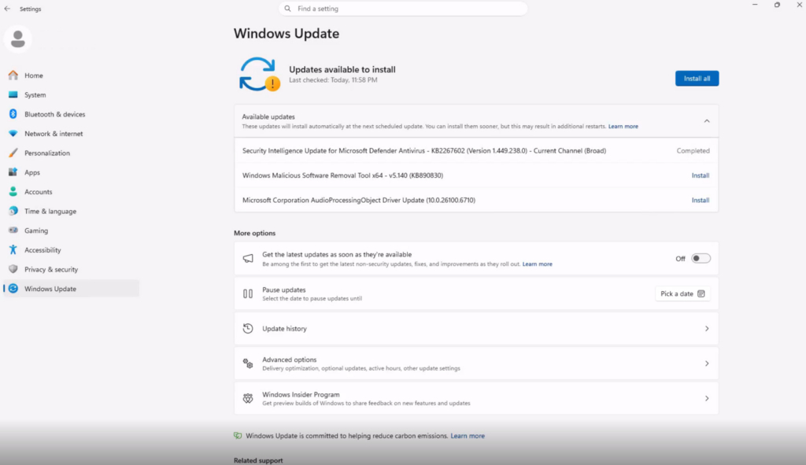Screen dimensions: 806x465
Task: Click the Install all button
Action: point(696,78)
